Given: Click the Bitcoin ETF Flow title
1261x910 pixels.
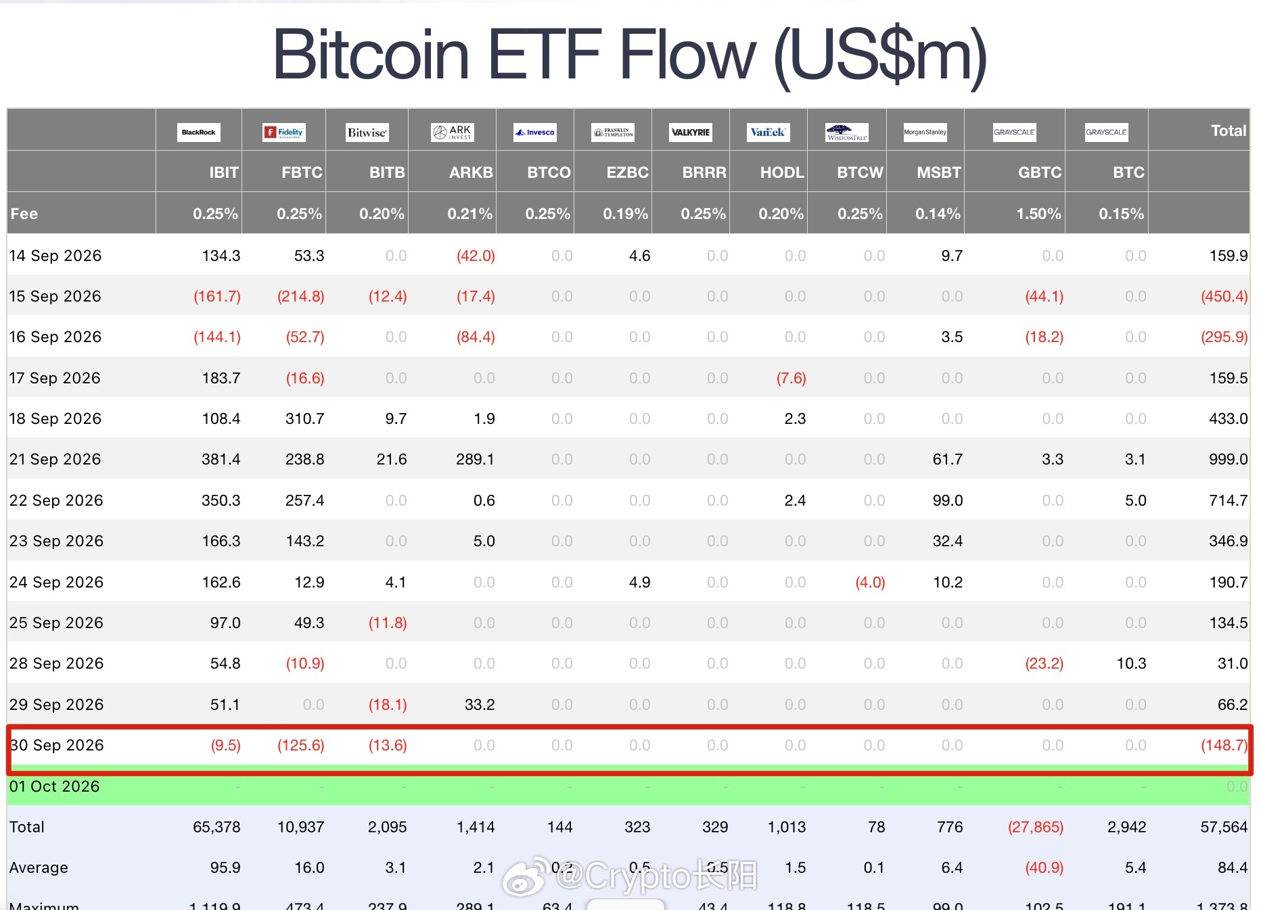Looking at the screenshot, I should click(x=630, y=55).
